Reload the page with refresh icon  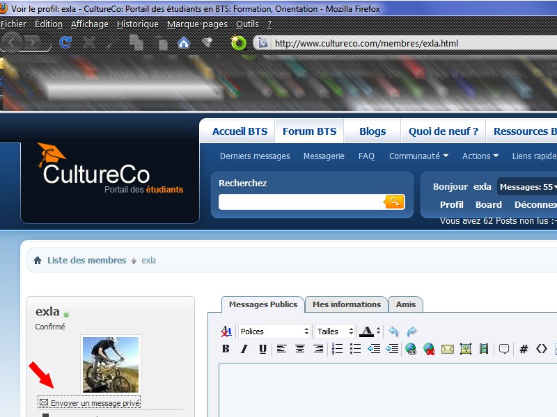pyautogui.click(x=65, y=43)
